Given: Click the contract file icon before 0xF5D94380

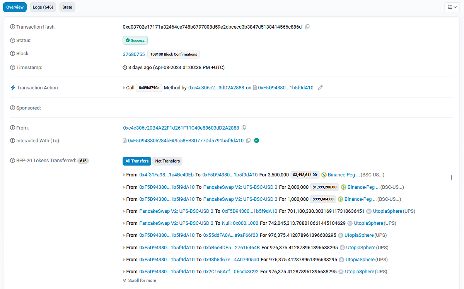Looking at the screenshot, I should pyautogui.click(x=255, y=87).
